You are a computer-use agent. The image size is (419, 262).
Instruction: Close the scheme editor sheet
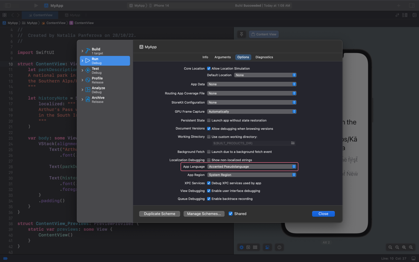323,214
